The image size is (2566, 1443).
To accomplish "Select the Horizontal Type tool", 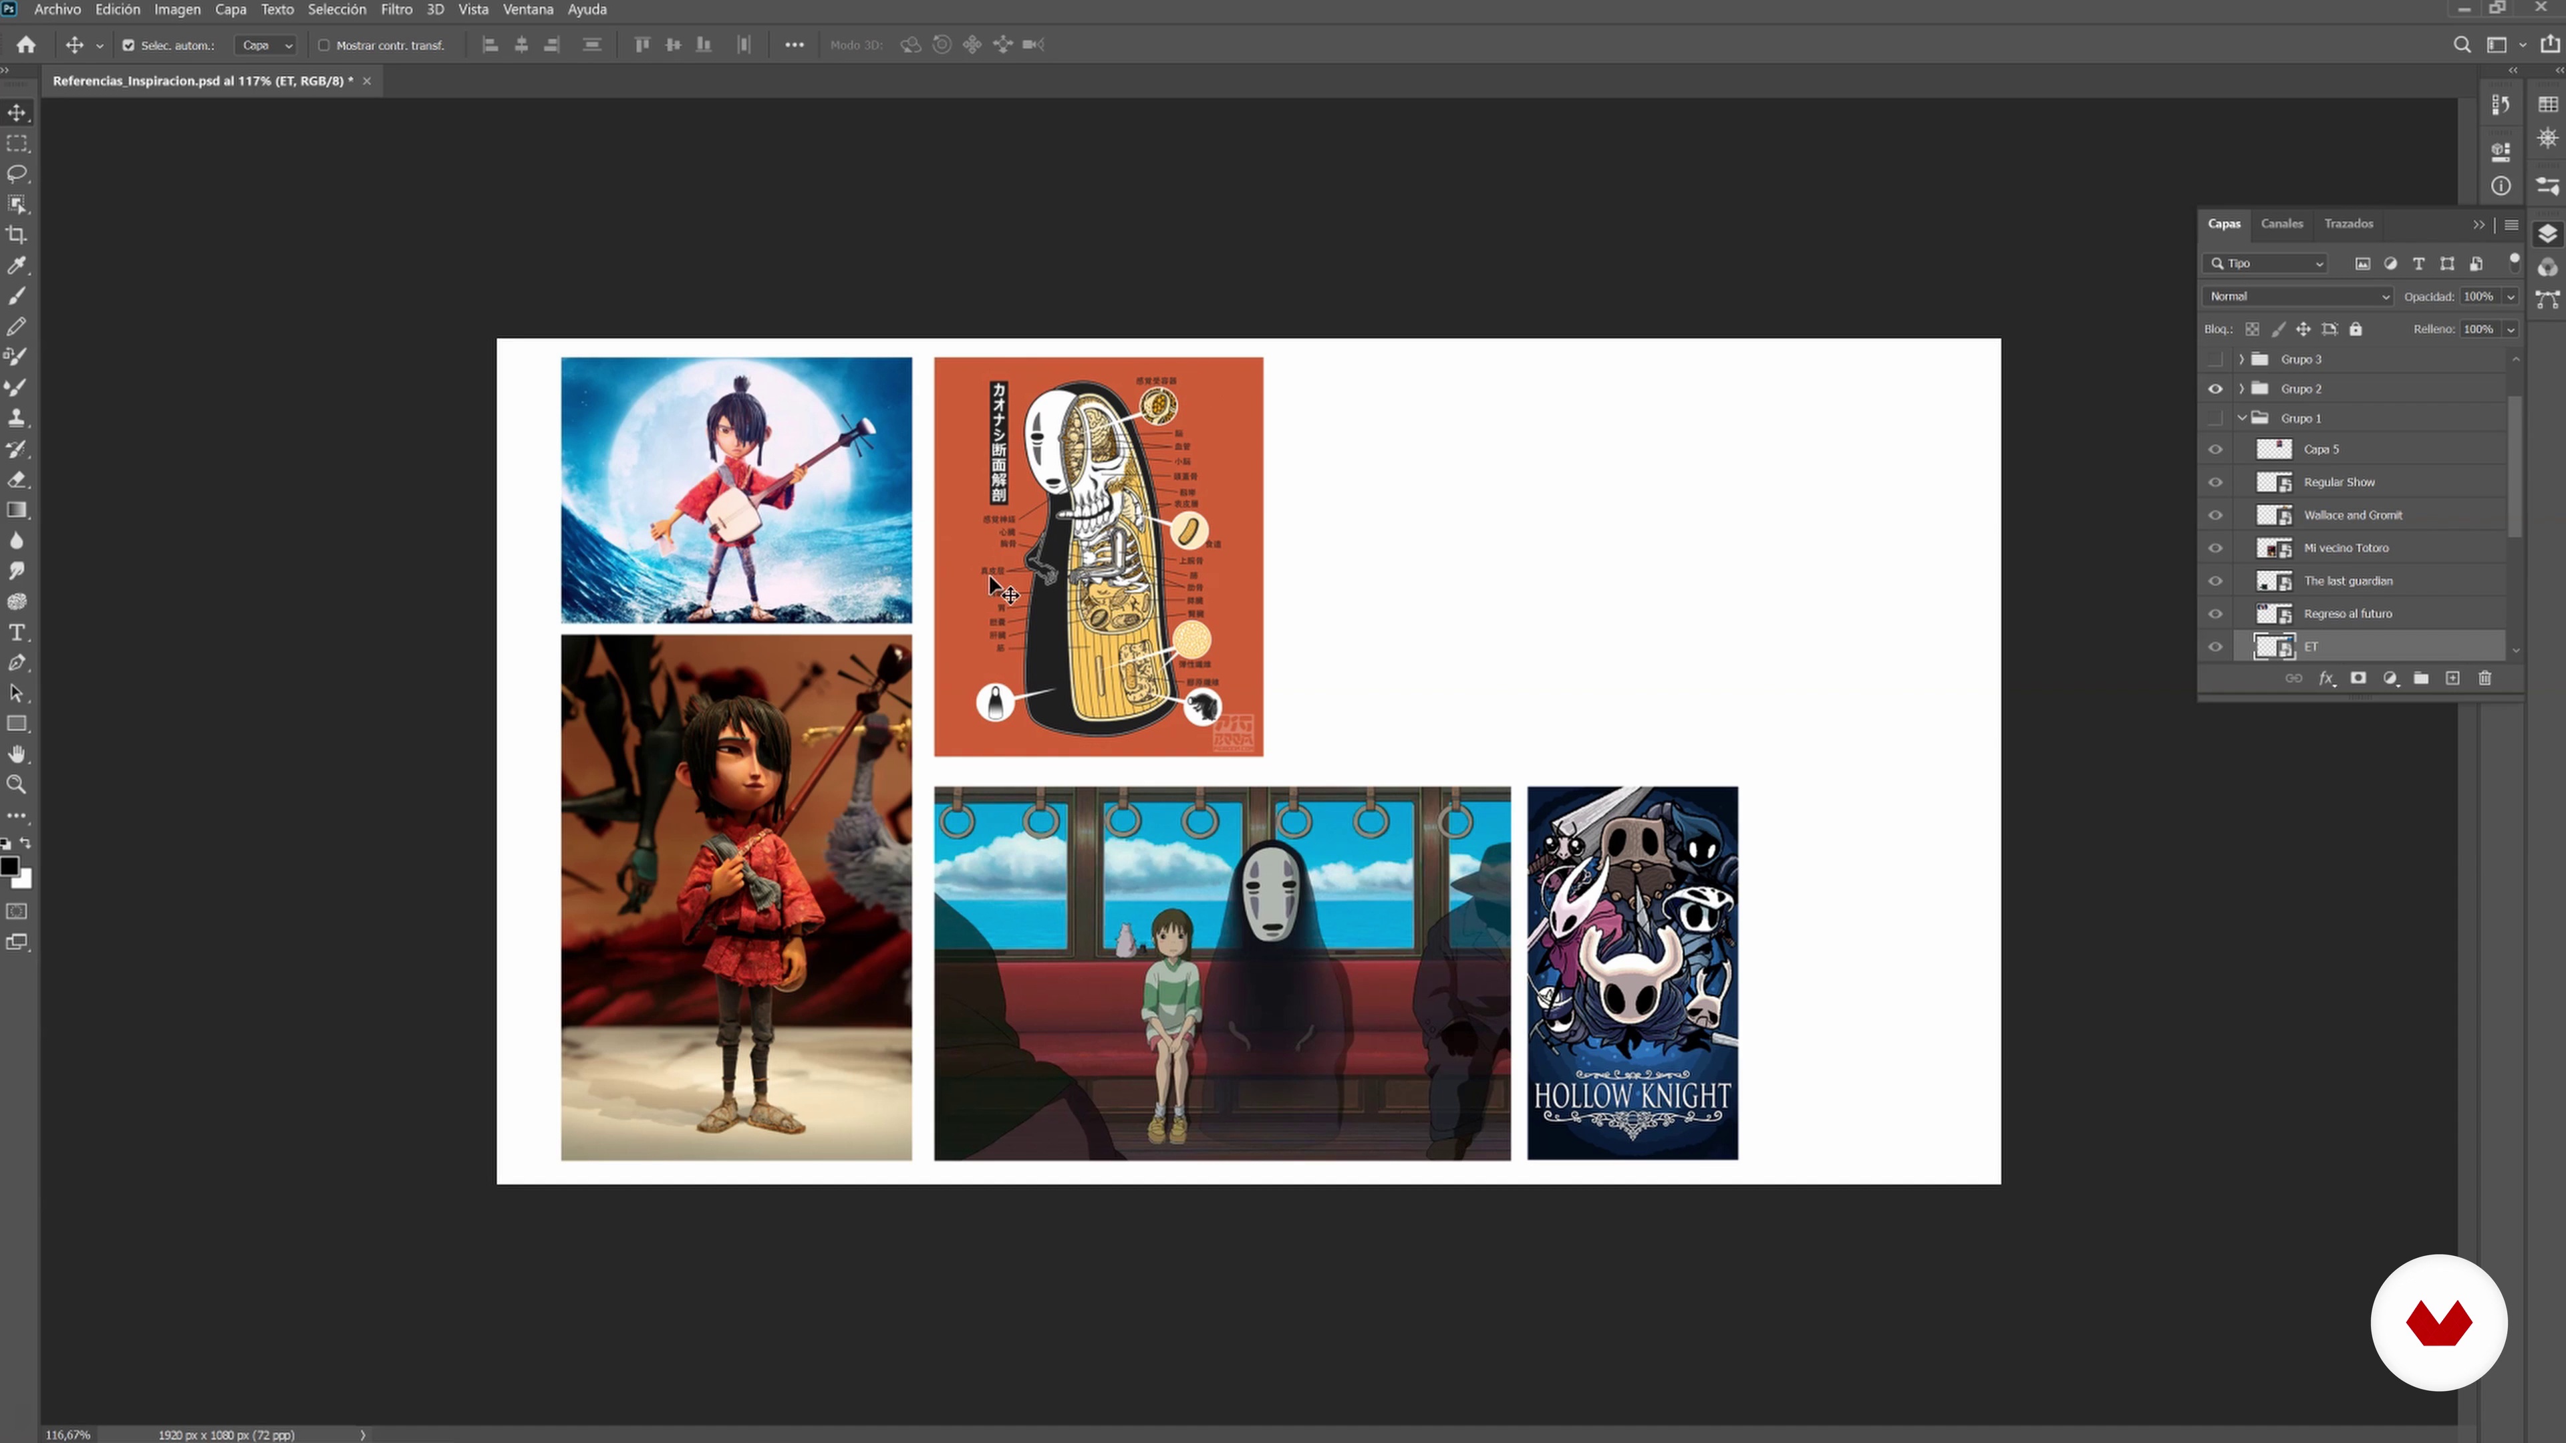I will [x=17, y=633].
